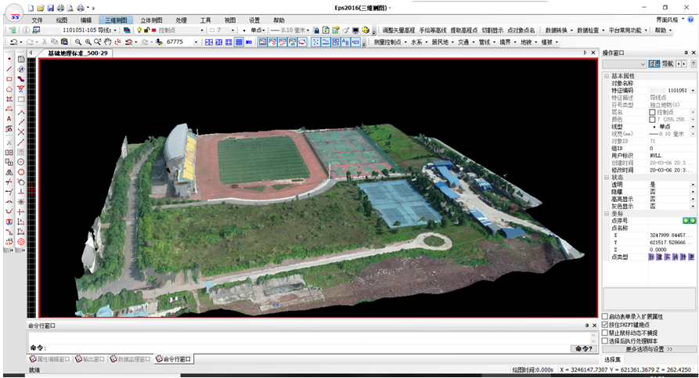The image size is (699, 378).
Task: Click the 调整矢量高程 button
Action: 398,31
